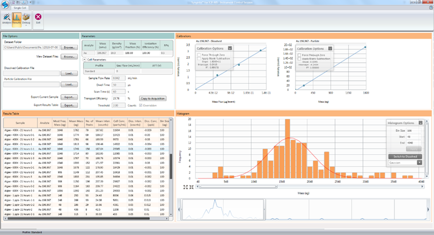
Task: Collapse the Dissolved Calibration Options panel
Action: point(230,48)
